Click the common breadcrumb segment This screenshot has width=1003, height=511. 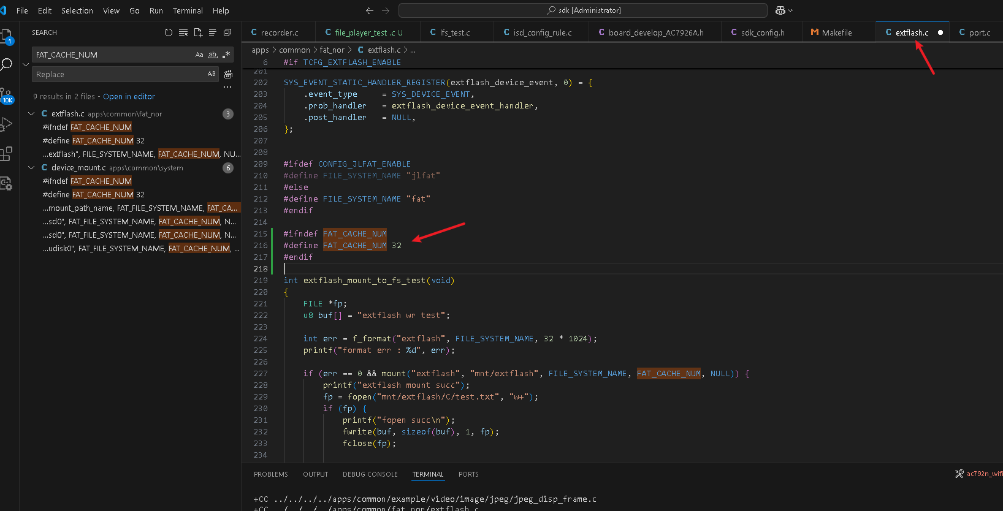click(x=295, y=50)
